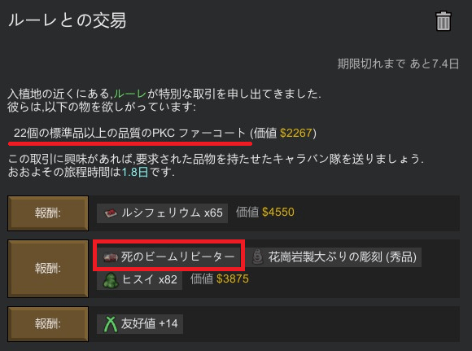Image resolution: width=472 pixels, height=351 pixels.
Task: Click the beam repeater weapon icon
Action: point(110,257)
